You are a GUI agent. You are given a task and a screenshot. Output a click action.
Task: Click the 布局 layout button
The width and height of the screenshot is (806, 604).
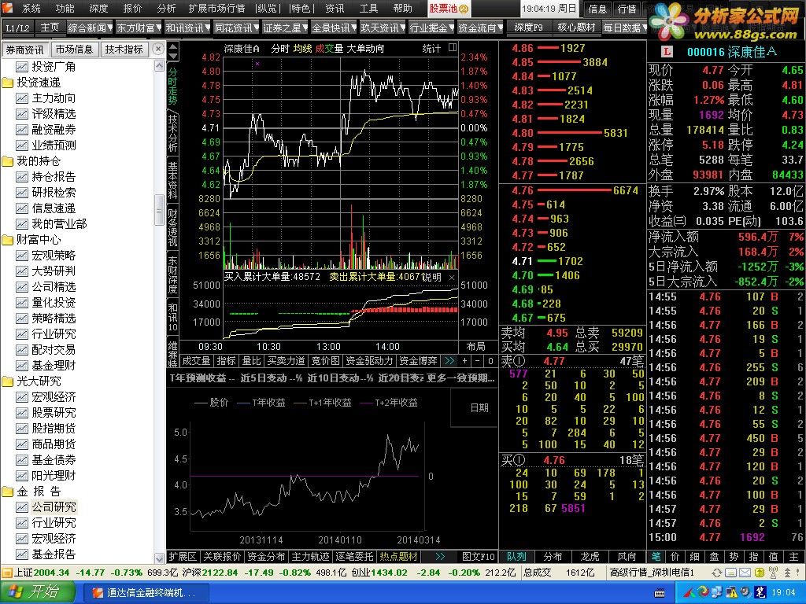pyautogui.click(x=475, y=347)
